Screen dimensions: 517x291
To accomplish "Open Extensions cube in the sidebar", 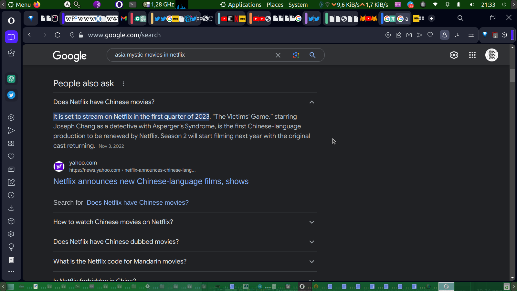I will coord(11,221).
